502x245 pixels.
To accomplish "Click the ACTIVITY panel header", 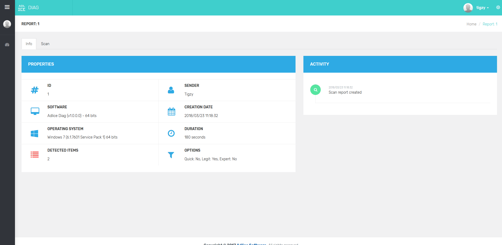I will [400, 64].
